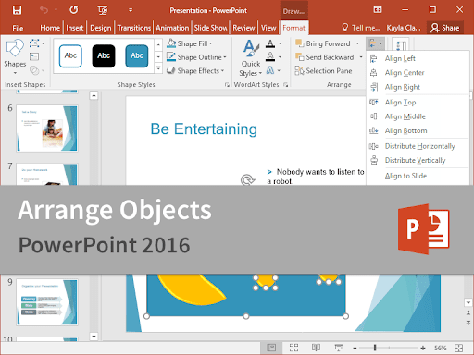Viewport: 474px width, 355px height.
Task: Open Bring Forward dropdown arrow
Action: click(x=357, y=43)
